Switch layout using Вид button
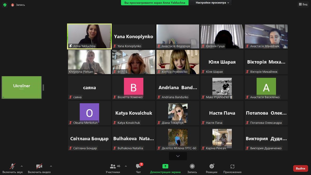 303,4
